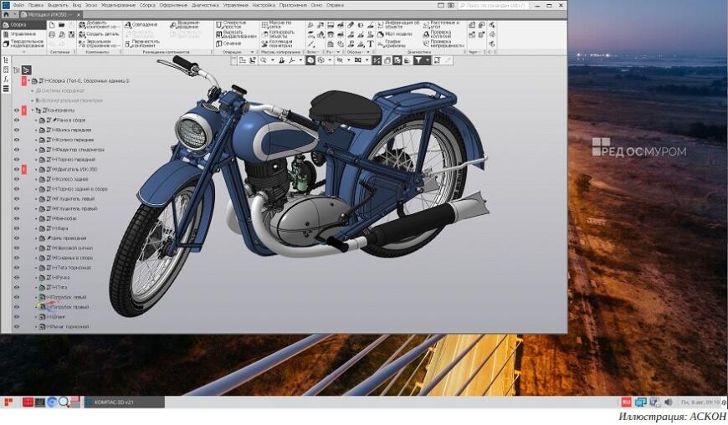The width and height of the screenshot is (728, 425).
Task: Click the filter funnel icon in view toolbar
Action: coord(418,60)
